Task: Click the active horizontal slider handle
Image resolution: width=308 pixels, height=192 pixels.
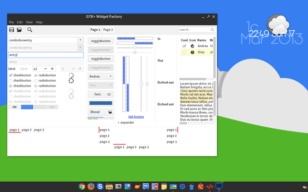Action: (x=135, y=48)
